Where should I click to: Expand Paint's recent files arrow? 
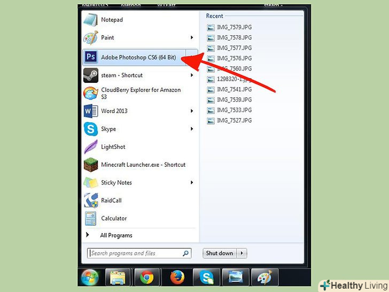[x=192, y=37]
